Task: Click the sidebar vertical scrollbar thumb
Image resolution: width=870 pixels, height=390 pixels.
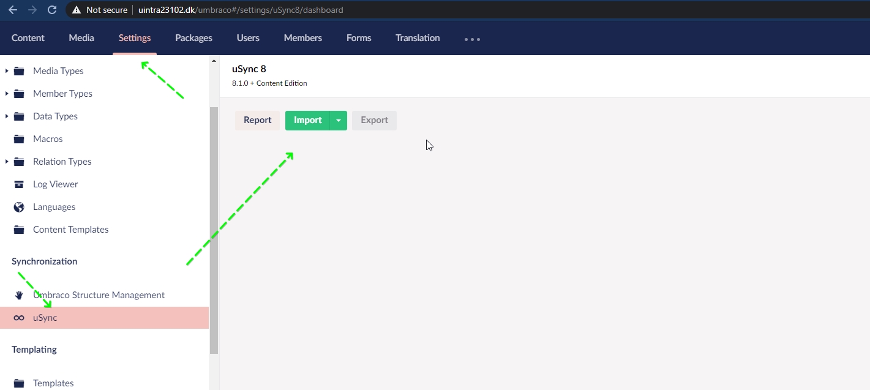Action: (214, 230)
